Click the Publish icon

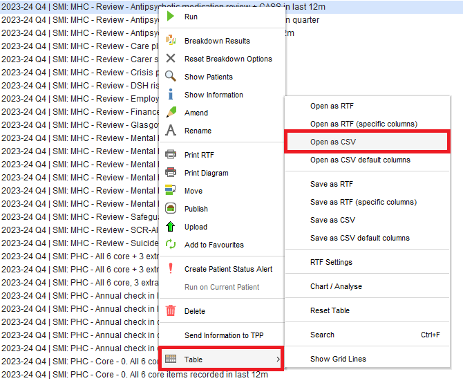pyautogui.click(x=171, y=209)
